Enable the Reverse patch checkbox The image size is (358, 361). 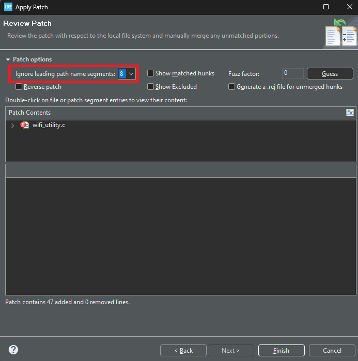pyautogui.click(x=19, y=87)
